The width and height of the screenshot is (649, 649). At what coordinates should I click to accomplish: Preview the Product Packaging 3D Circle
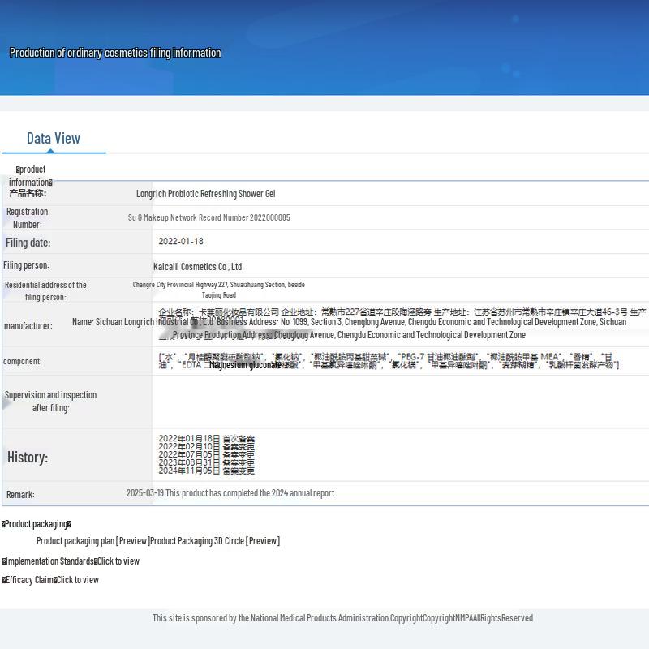[215, 541]
